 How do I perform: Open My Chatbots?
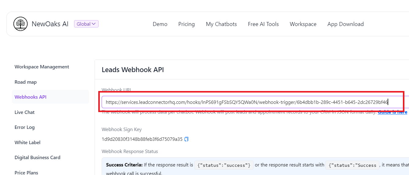[221, 24]
